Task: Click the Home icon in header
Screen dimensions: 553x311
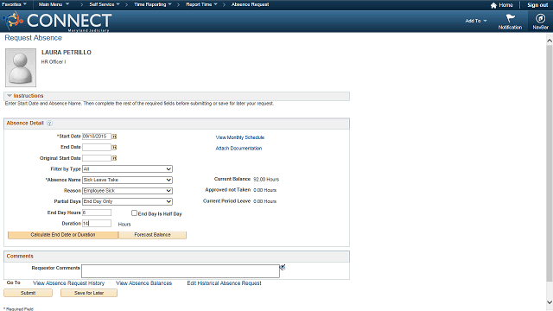Action: pos(493,5)
